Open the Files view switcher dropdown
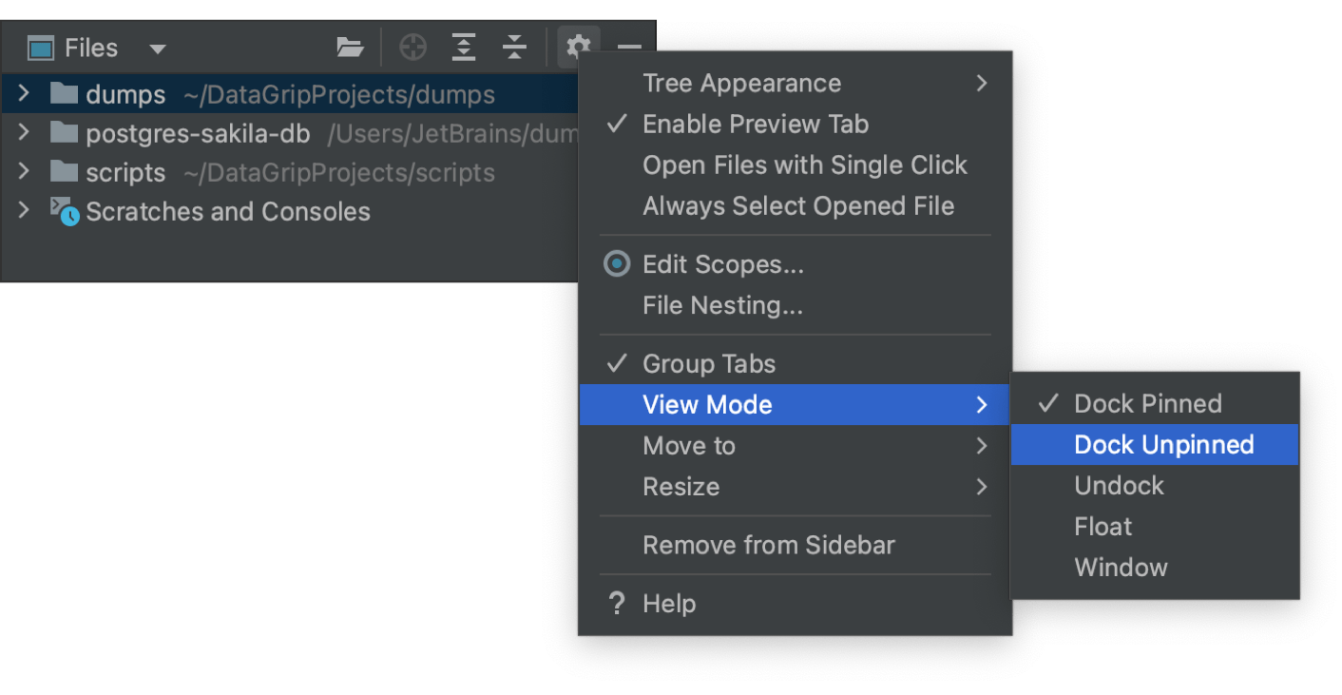 158,48
